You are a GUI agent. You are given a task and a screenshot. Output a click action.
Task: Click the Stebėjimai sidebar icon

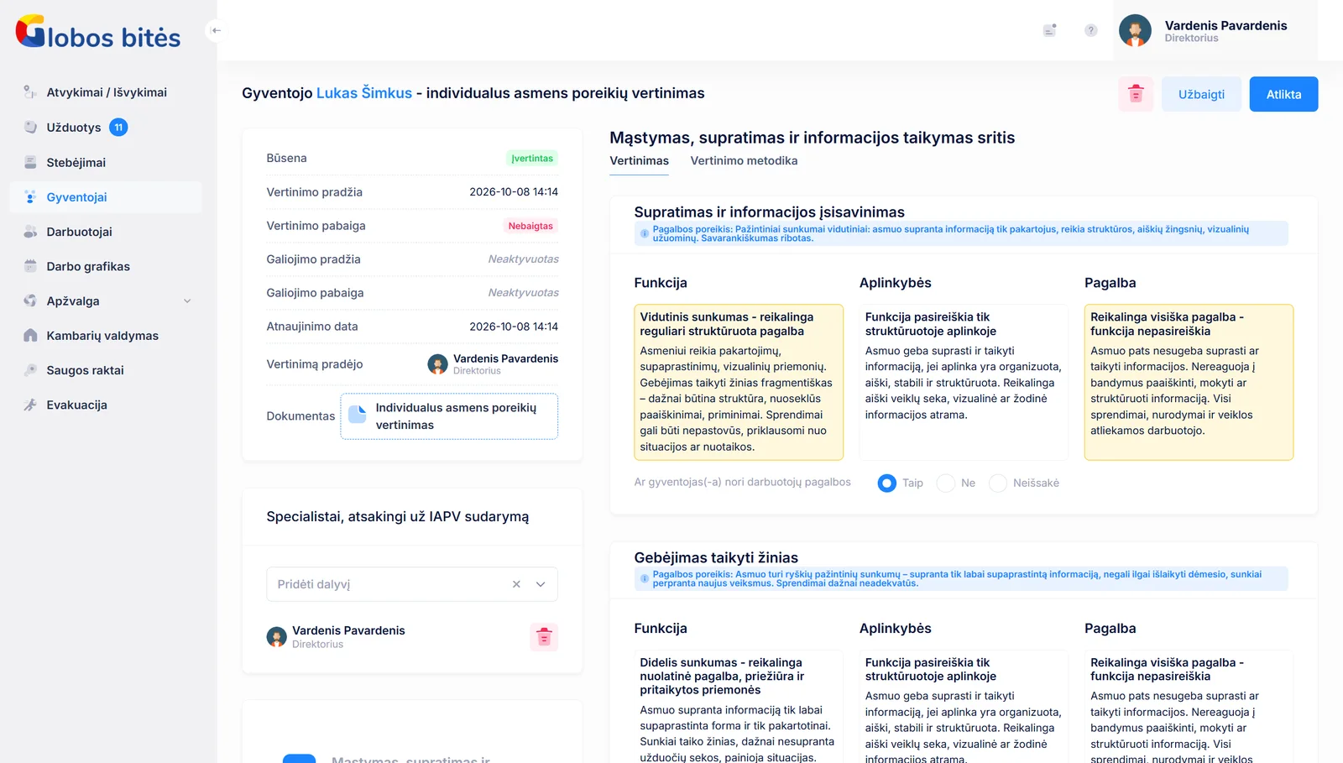30,162
